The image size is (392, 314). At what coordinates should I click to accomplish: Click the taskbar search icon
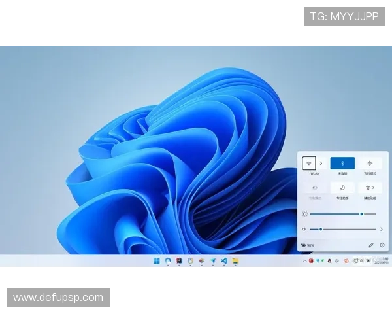(x=168, y=260)
